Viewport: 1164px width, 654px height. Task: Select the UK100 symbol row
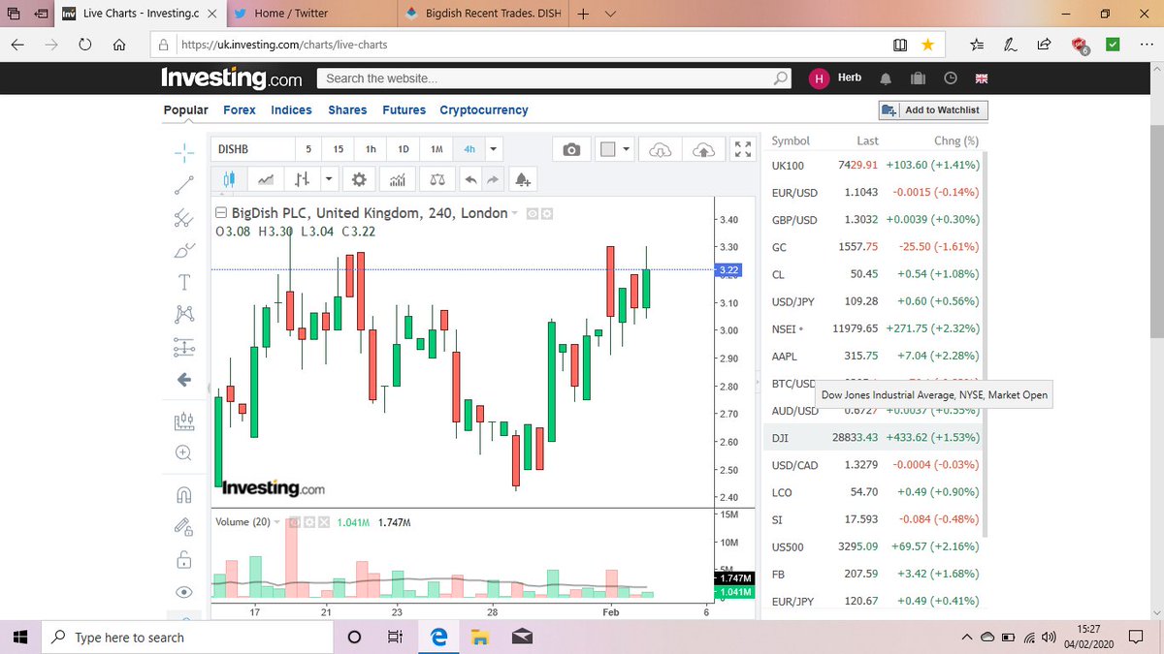(875, 166)
